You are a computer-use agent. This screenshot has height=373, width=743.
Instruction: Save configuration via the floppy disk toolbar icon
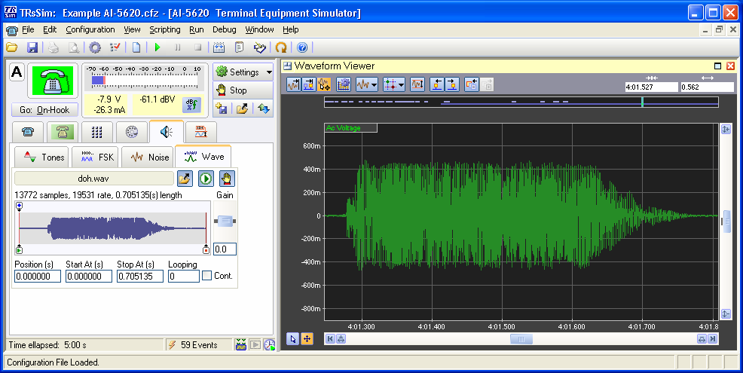click(x=32, y=47)
